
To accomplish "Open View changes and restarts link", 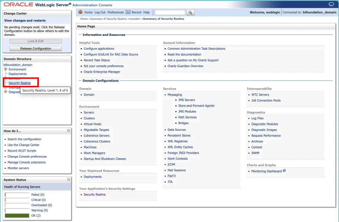I will (25, 21).
